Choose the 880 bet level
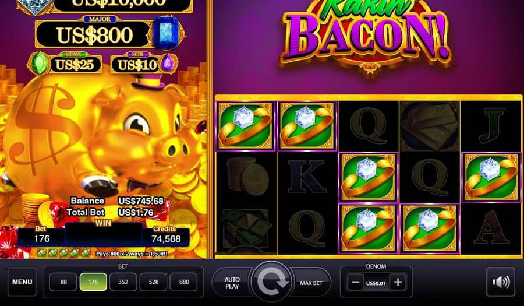This screenshot has height=306, width=524. pos(184,282)
